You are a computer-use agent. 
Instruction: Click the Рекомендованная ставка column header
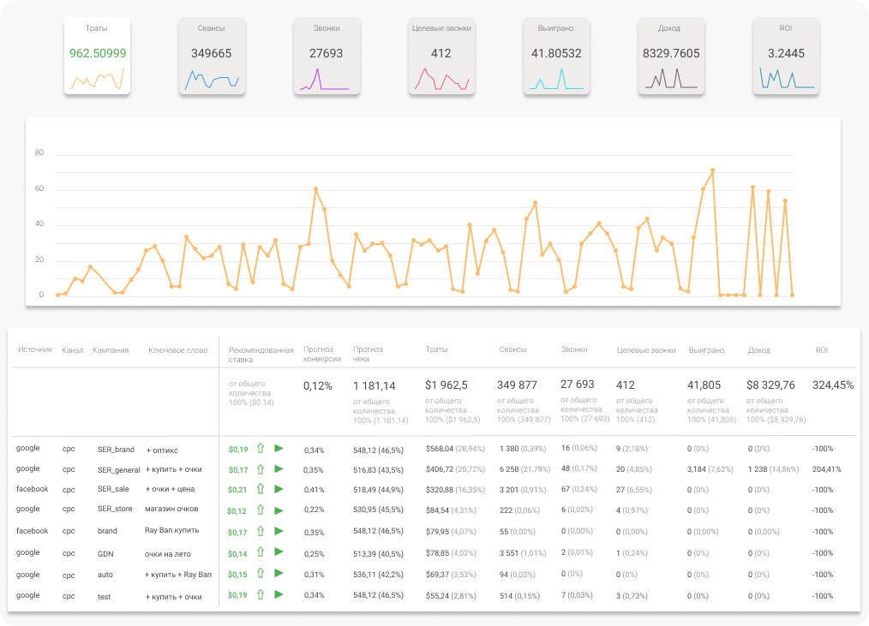point(261,354)
